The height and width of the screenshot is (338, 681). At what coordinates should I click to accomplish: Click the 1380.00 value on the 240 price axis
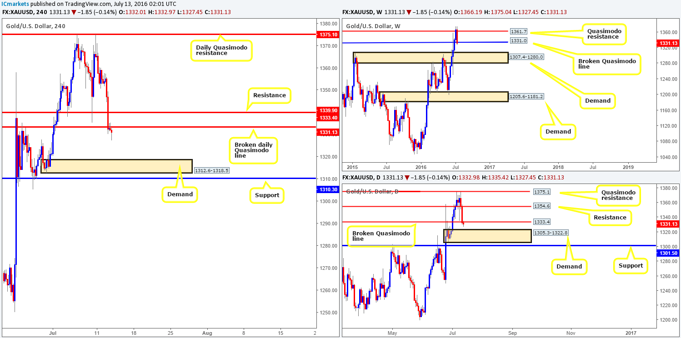(328, 24)
